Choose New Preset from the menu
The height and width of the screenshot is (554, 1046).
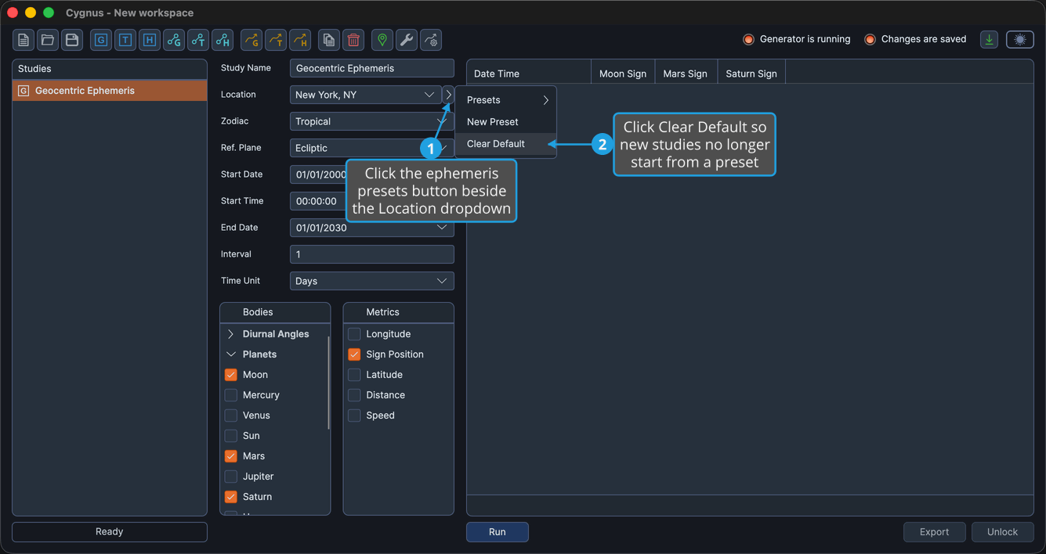pyautogui.click(x=506, y=122)
